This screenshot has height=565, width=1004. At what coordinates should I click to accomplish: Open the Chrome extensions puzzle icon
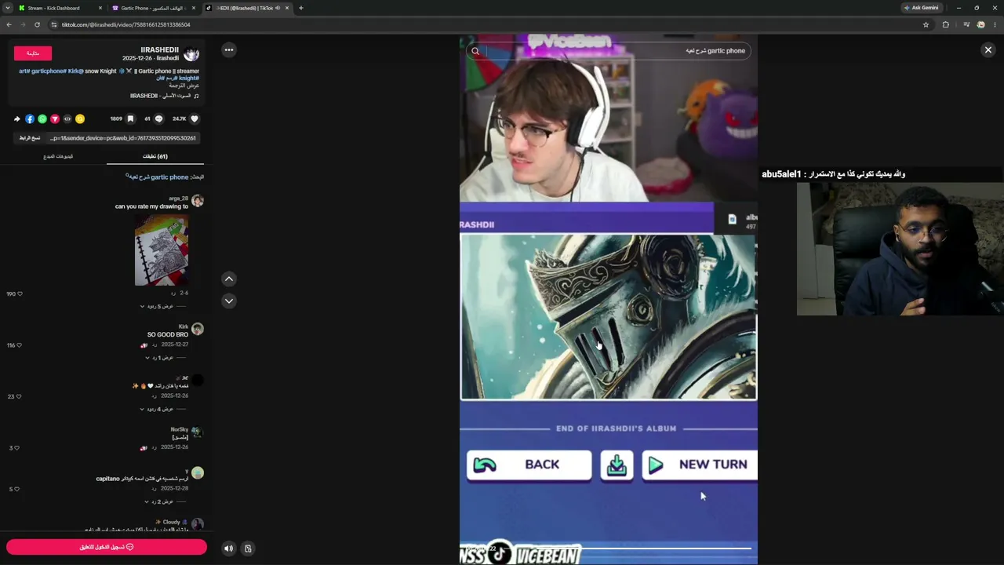[x=945, y=24]
